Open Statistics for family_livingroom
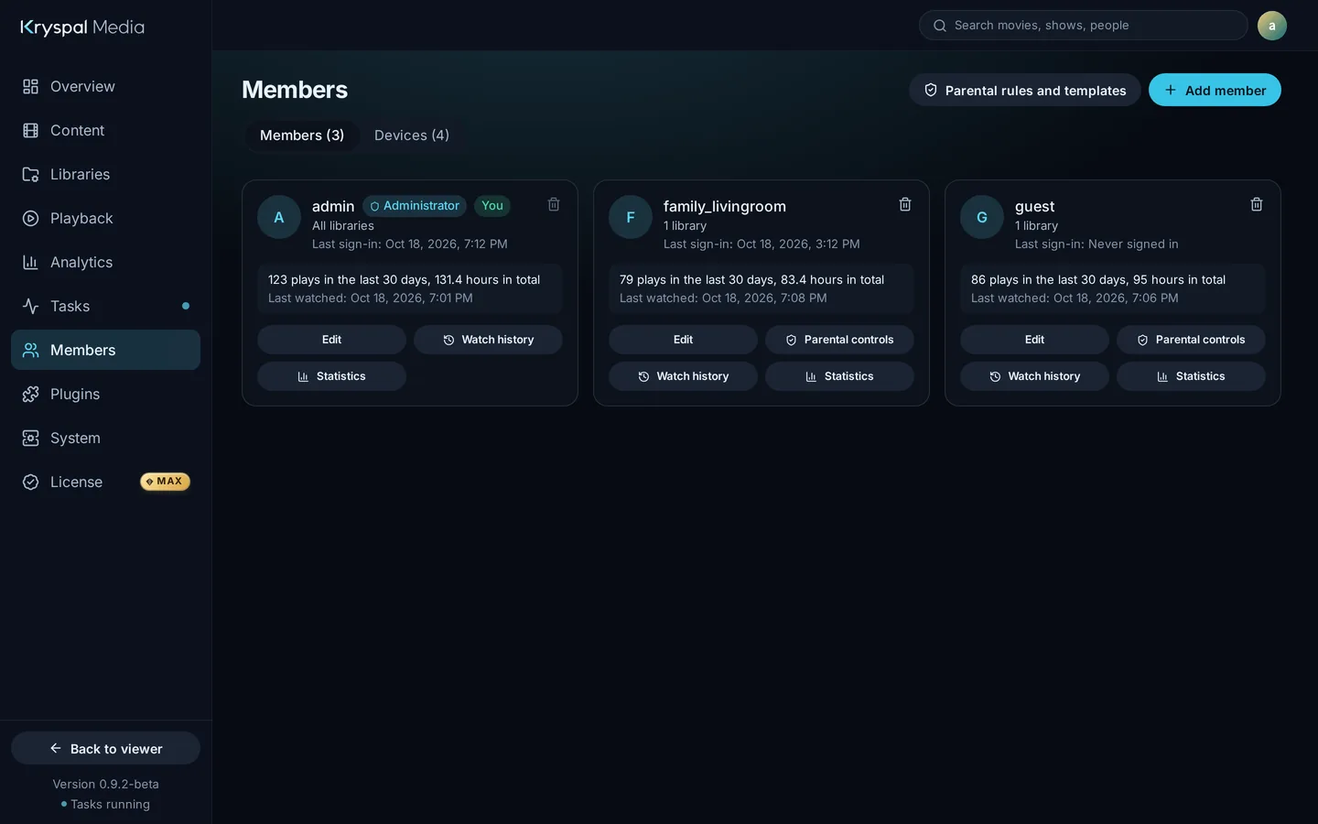Viewport: 1318px width, 824px height. click(839, 376)
